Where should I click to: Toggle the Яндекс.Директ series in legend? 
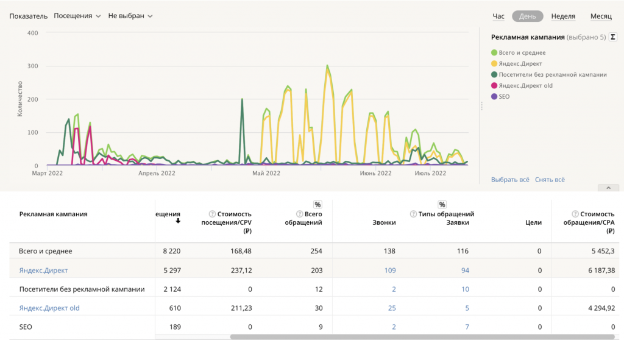pyautogui.click(x=520, y=63)
